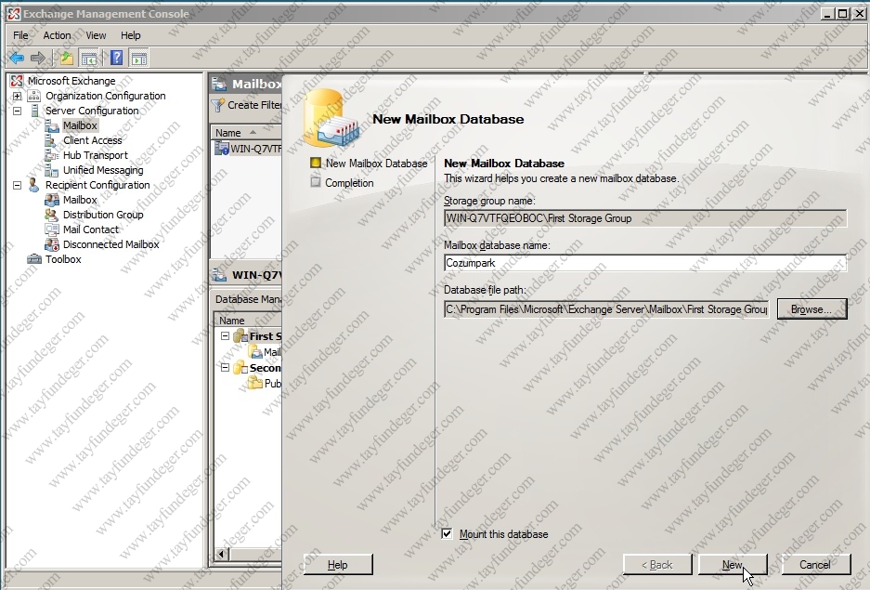The height and width of the screenshot is (590, 870).
Task: Open the File menu
Action: pyautogui.click(x=21, y=35)
